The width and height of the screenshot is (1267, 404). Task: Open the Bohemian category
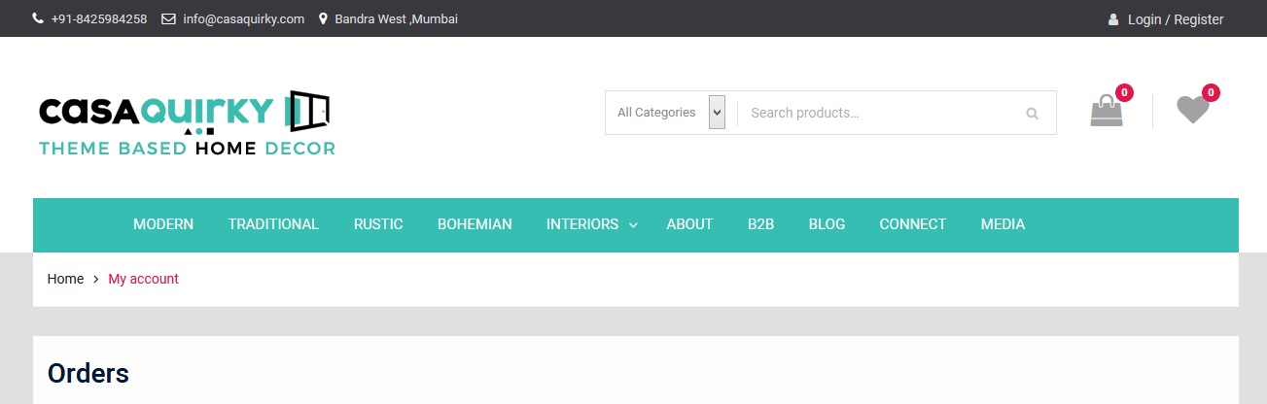[475, 224]
